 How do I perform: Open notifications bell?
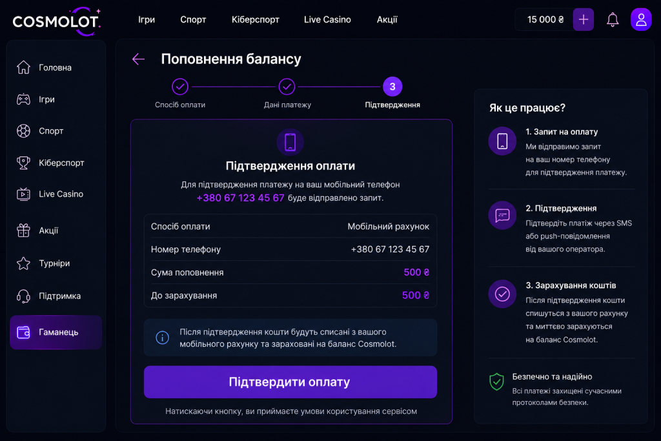(613, 19)
